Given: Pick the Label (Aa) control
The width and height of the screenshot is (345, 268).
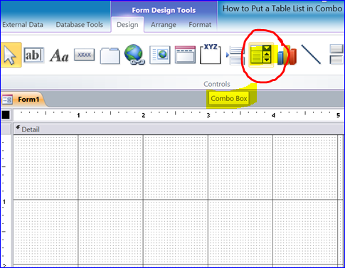Looking at the screenshot, I should click(x=59, y=55).
